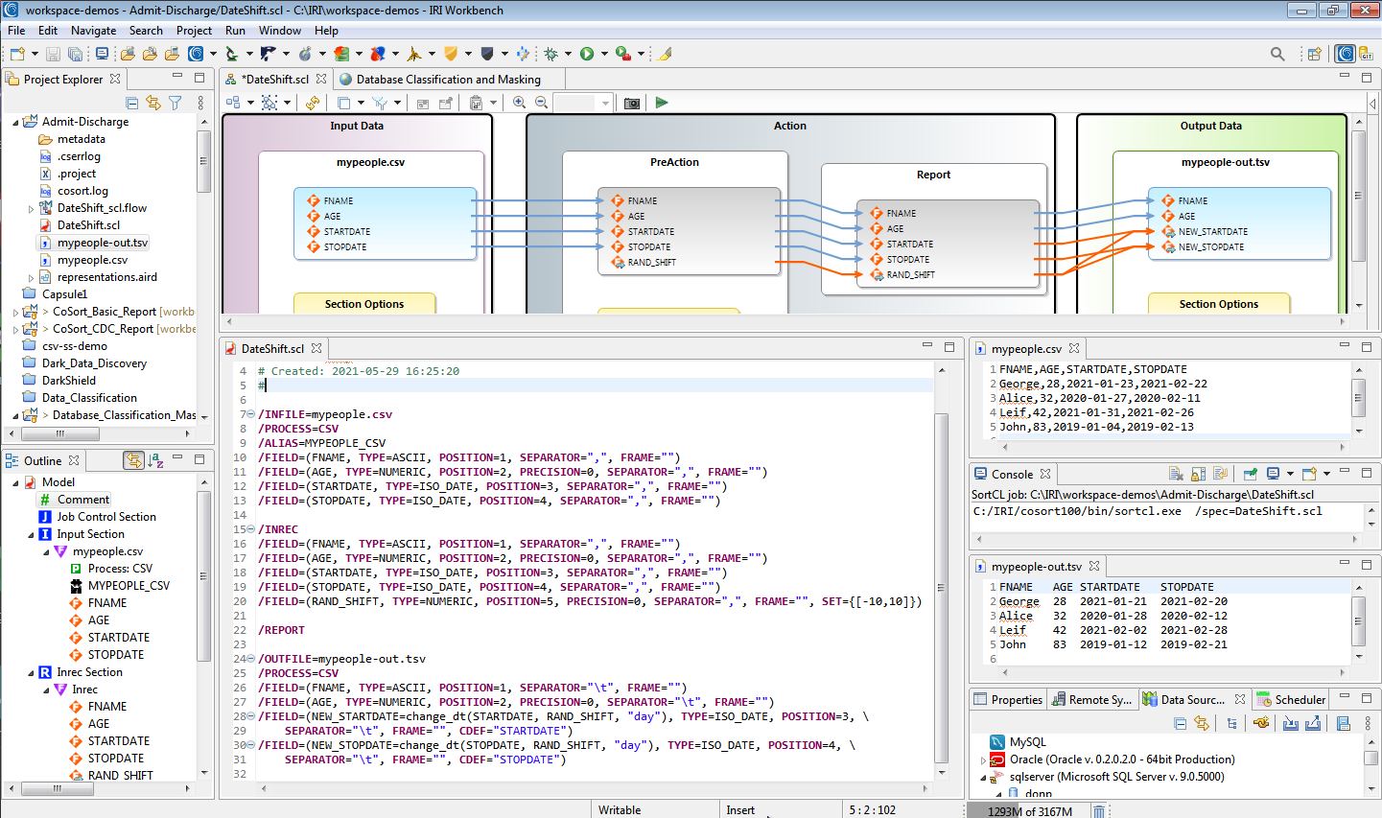Expand CoSort_Basic_Report project

(16, 313)
